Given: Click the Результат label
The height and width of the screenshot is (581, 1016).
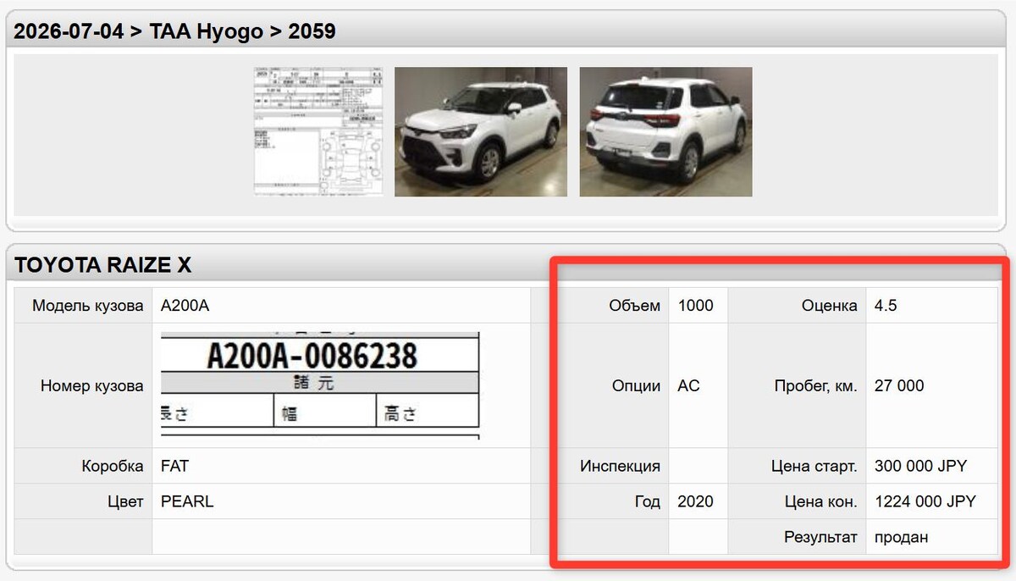Looking at the screenshot, I should (821, 537).
